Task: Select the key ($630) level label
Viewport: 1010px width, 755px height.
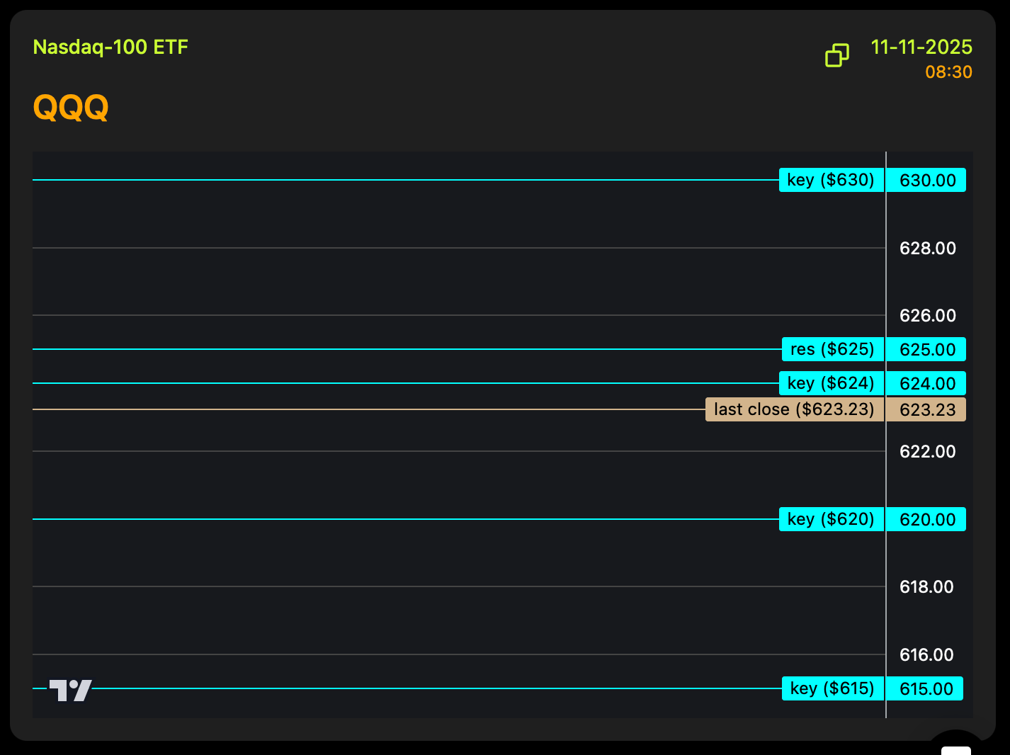Action: pyautogui.click(x=831, y=180)
